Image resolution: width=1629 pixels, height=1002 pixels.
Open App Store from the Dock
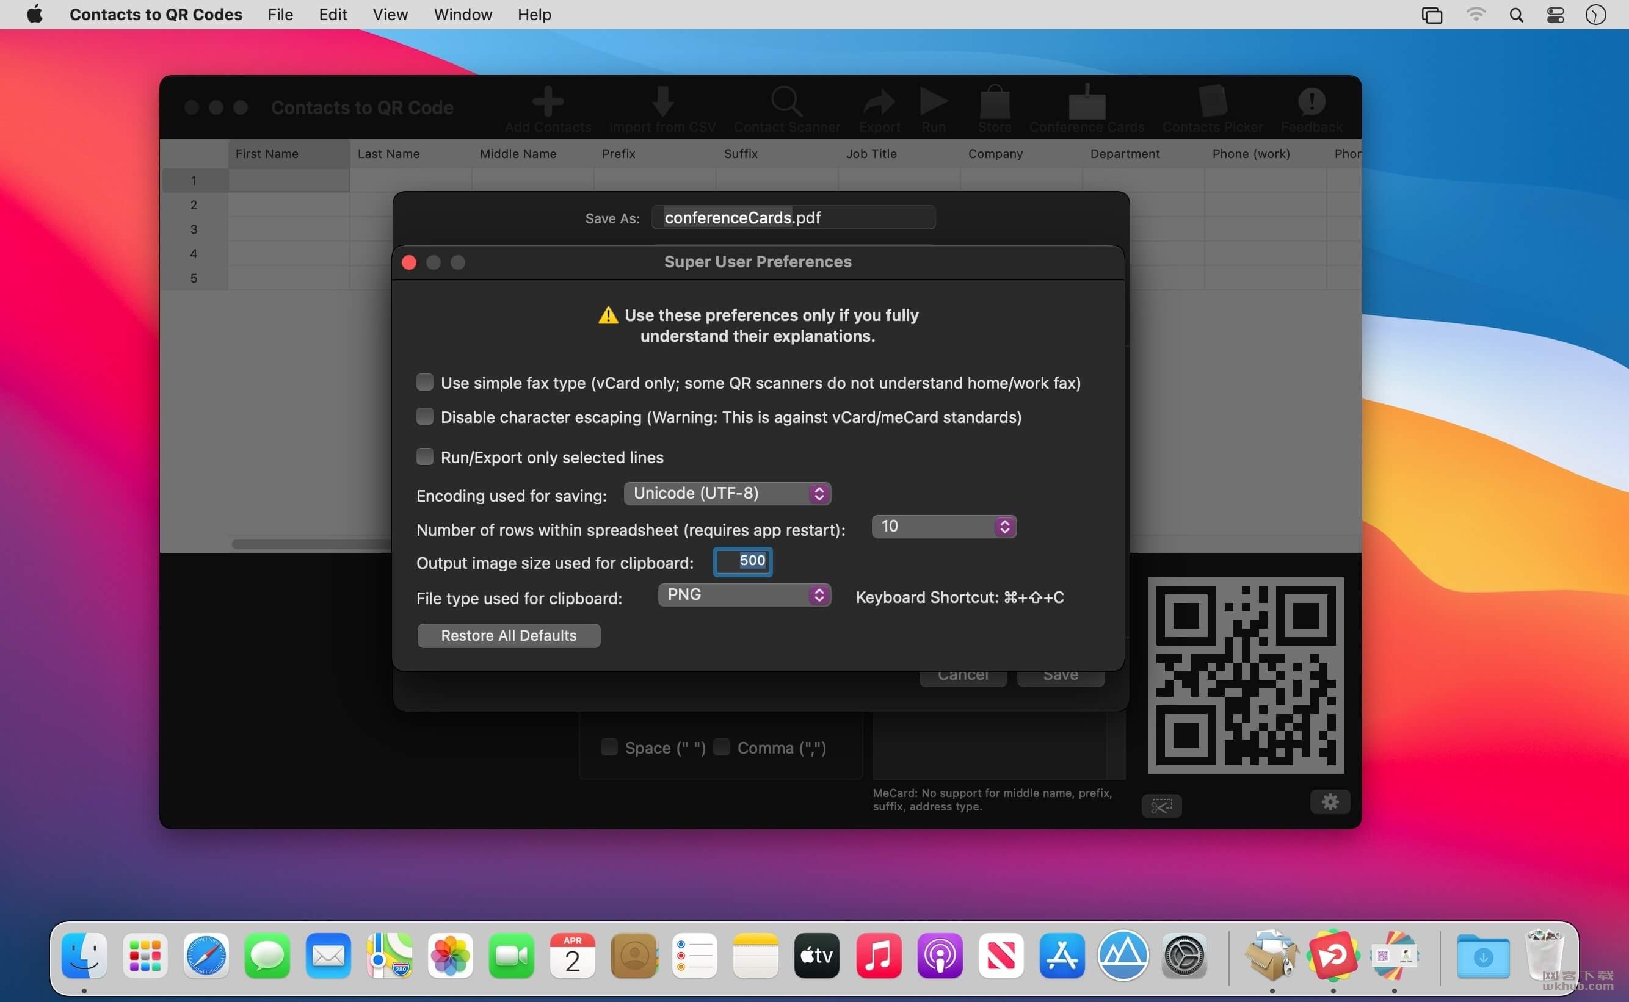1061,956
